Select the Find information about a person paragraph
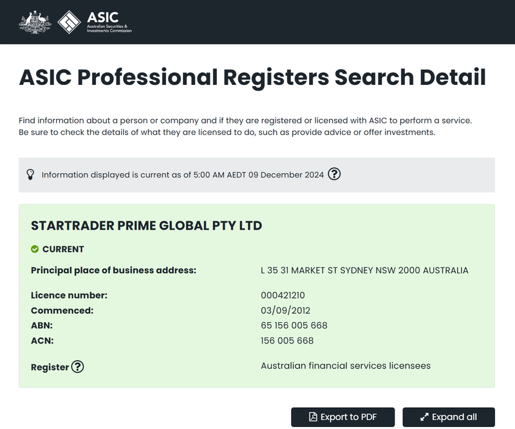The width and height of the screenshot is (515, 429). (x=245, y=126)
